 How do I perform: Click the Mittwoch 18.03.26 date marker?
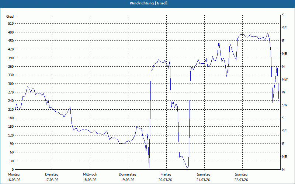coord(90,177)
